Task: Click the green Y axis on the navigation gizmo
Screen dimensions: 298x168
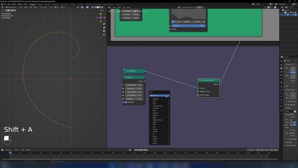Action: click(x=101, y=14)
